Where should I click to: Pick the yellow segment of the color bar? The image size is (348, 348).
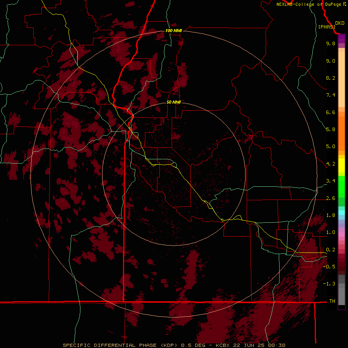point(341,165)
